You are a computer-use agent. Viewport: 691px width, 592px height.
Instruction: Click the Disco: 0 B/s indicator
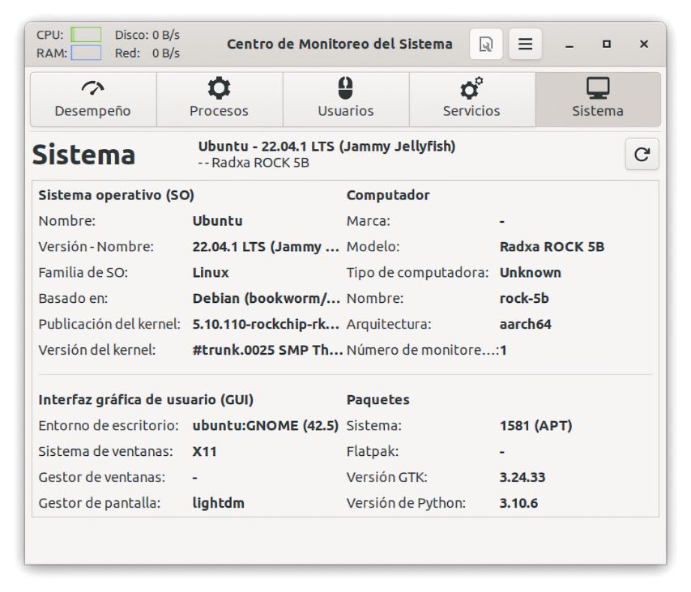point(147,35)
